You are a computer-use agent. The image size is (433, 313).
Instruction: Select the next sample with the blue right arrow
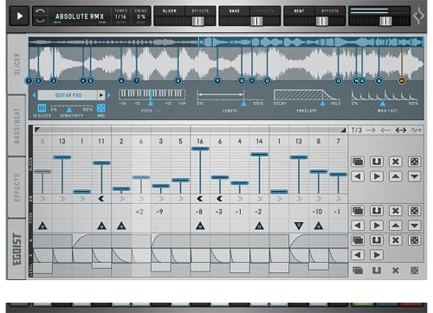pyautogui.click(x=109, y=95)
